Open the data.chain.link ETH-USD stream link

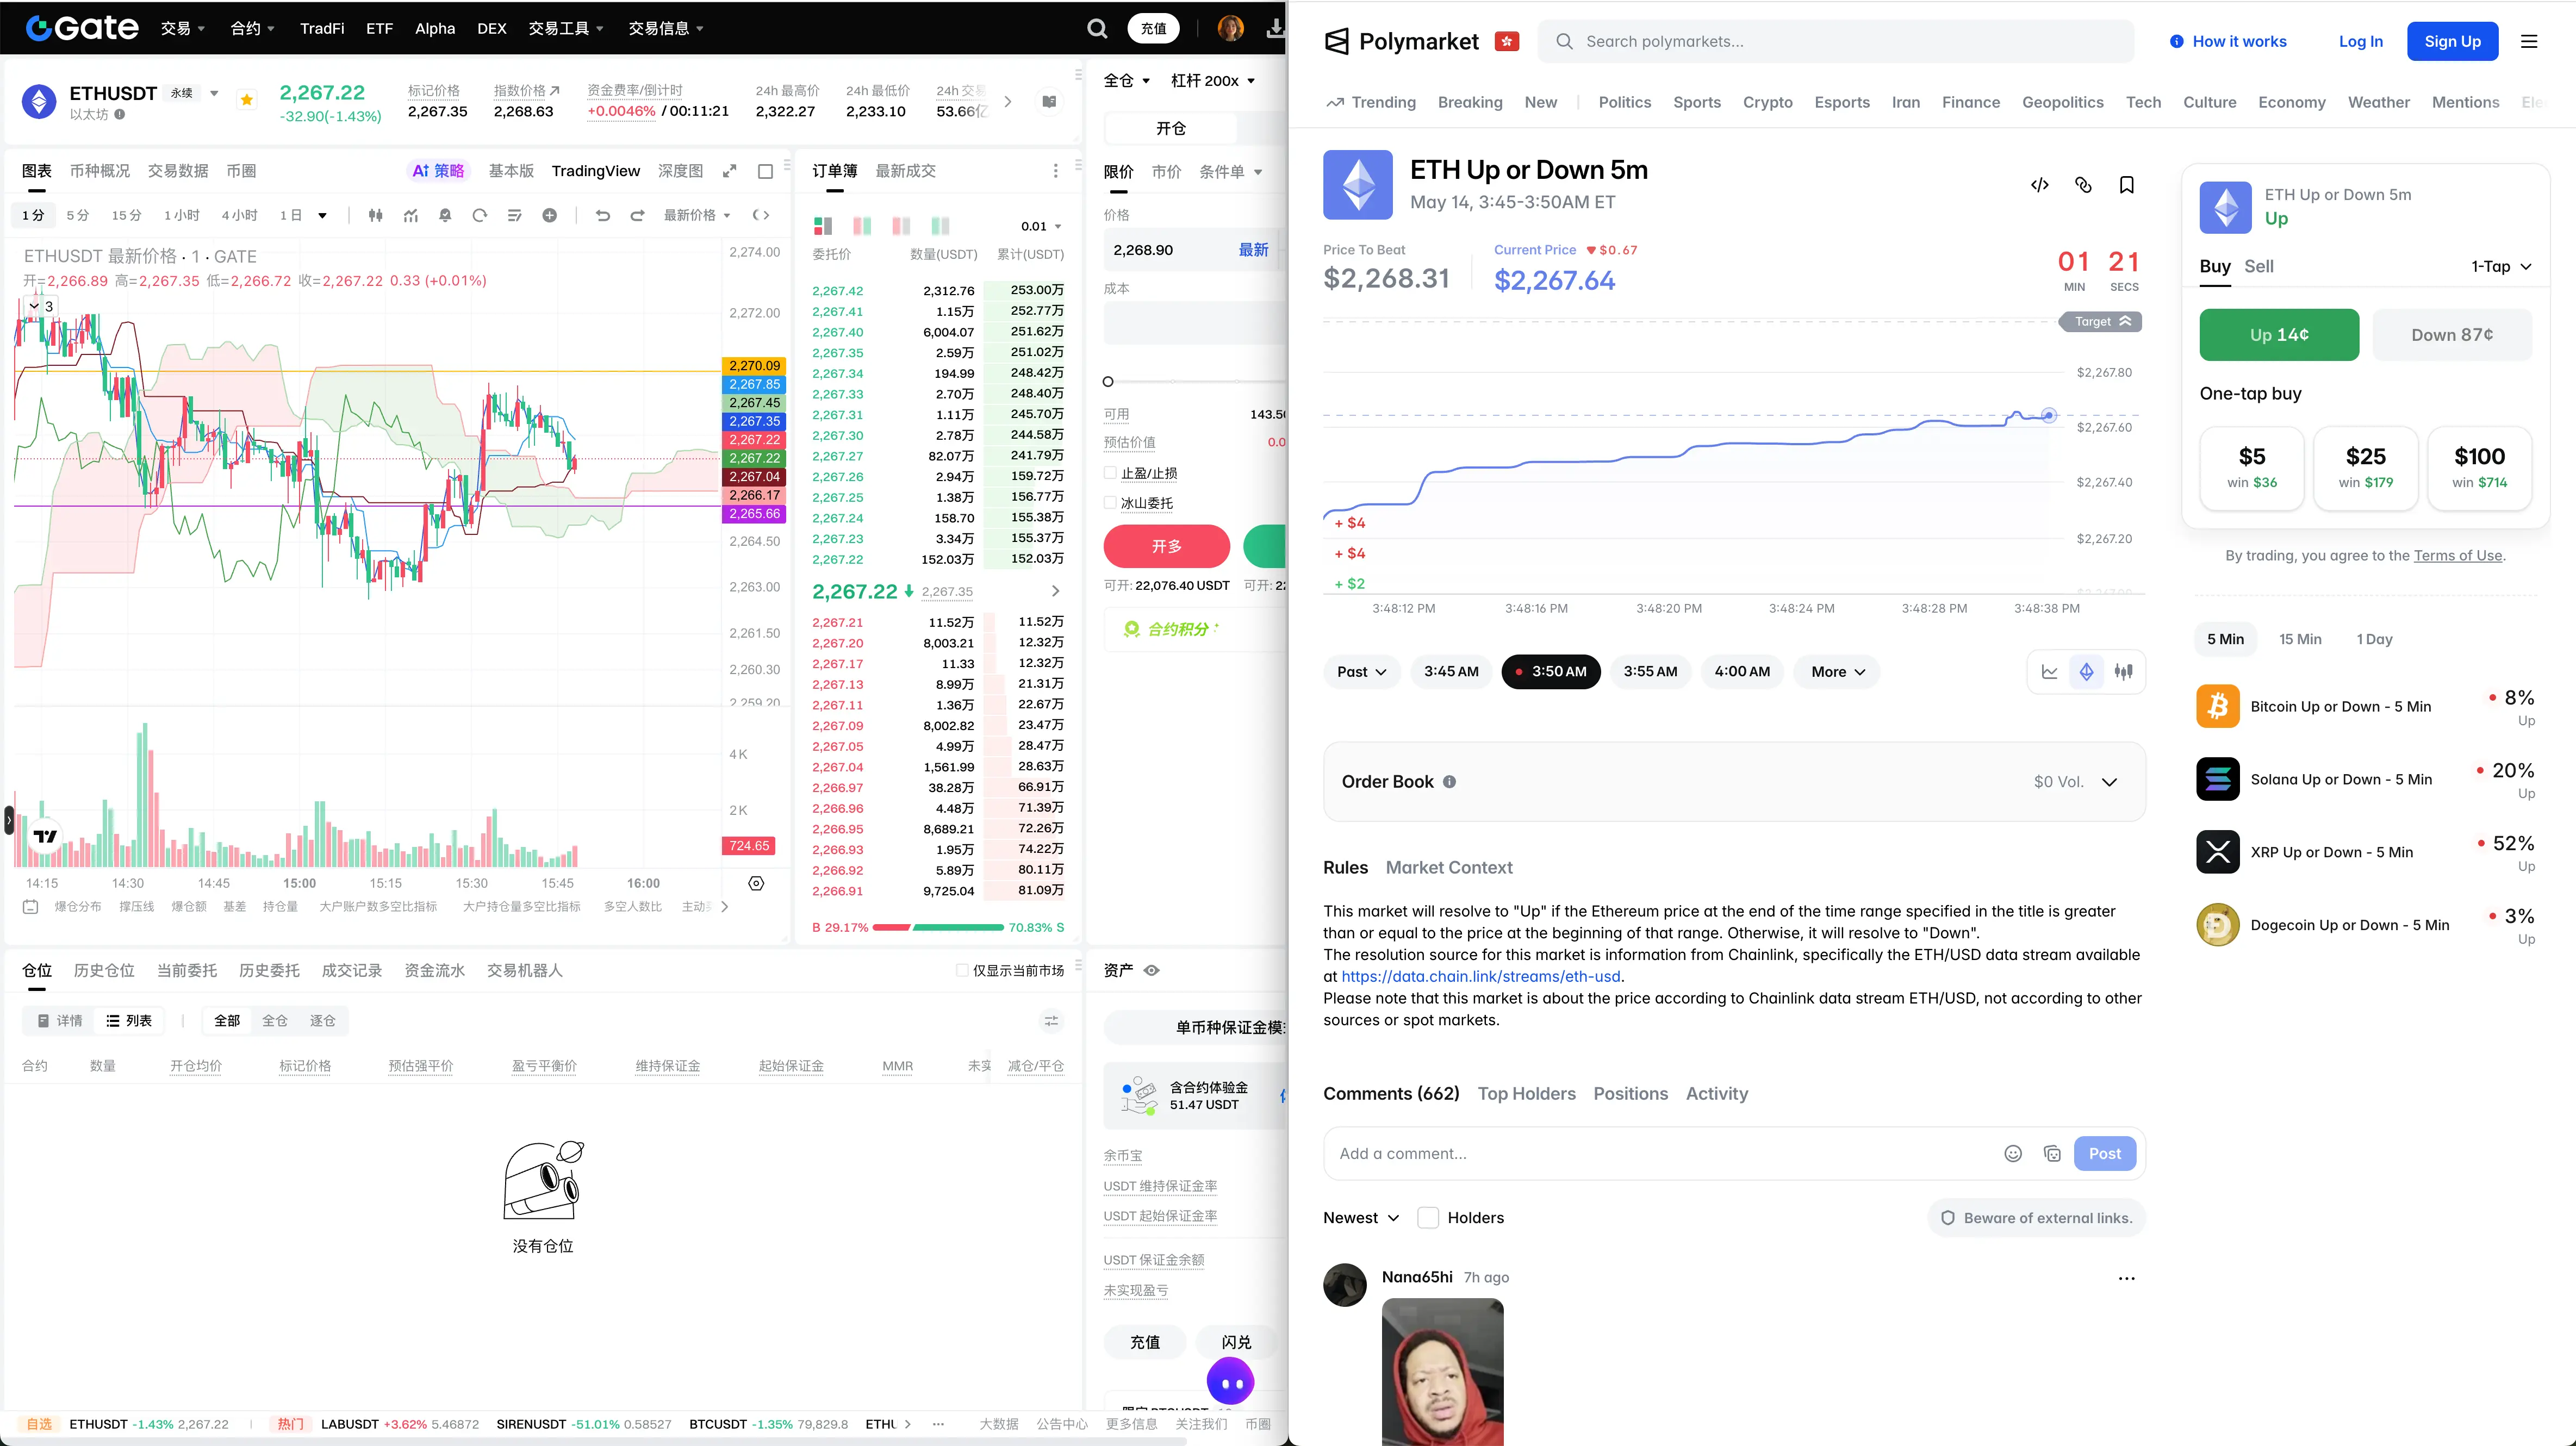point(1481,977)
